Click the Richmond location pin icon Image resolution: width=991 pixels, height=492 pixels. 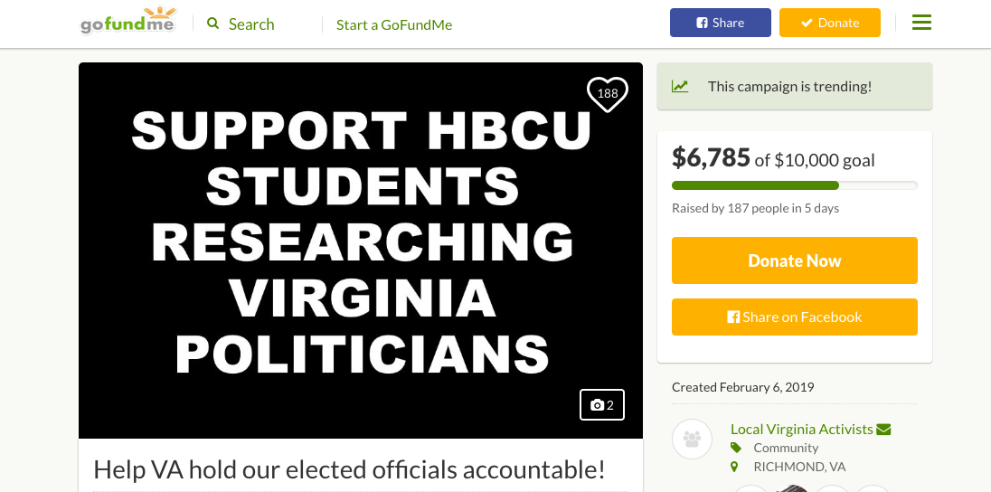pos(736,468)
